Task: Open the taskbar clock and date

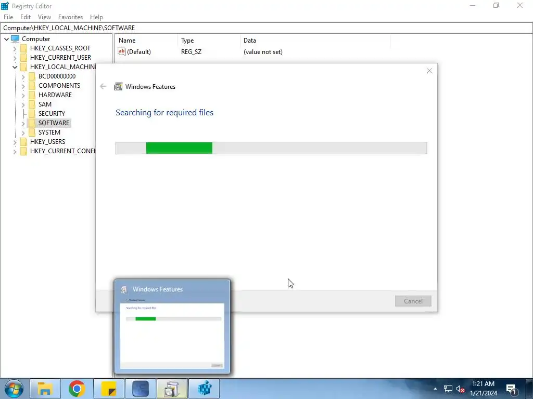Action: coord(484,389)
